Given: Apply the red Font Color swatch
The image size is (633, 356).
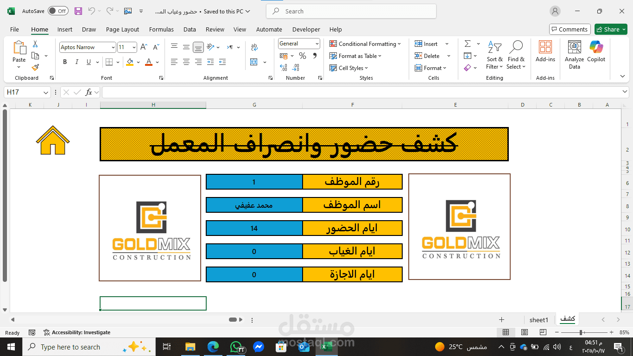Looking at the screenshot, I should tap(149, 62).
